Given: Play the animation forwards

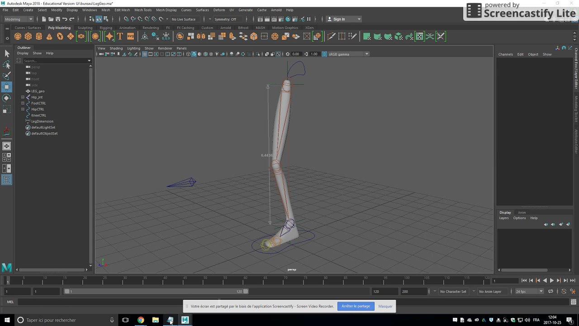Looking at the screenshot, I should click(x=551, y=281).
